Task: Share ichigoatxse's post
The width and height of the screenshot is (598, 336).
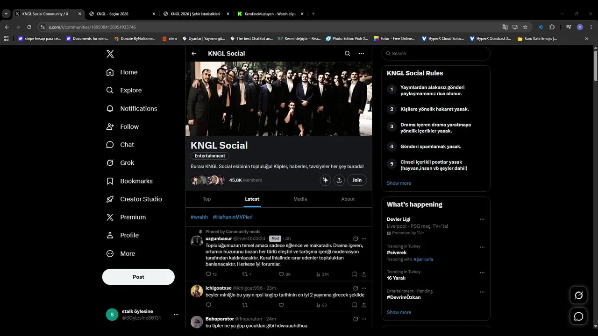Action: (364, 305)
